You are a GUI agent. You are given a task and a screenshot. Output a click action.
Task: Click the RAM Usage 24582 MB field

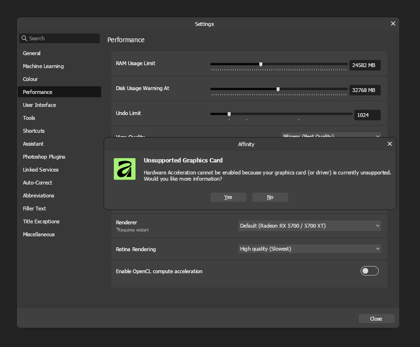(364, 65)
